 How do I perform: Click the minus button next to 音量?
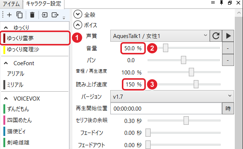coord(228,48)
